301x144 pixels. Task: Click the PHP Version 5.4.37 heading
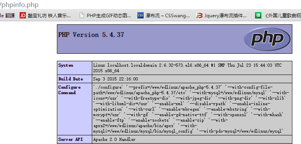91,35
